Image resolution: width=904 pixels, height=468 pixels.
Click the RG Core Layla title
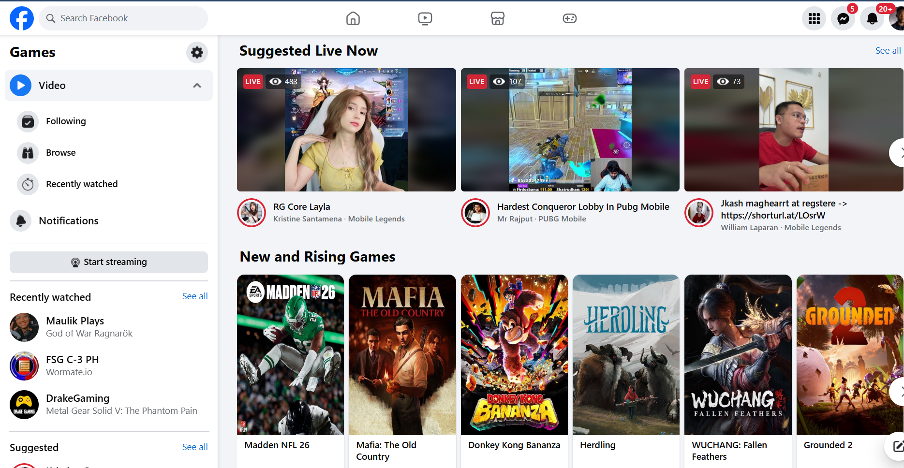point(302,207)
